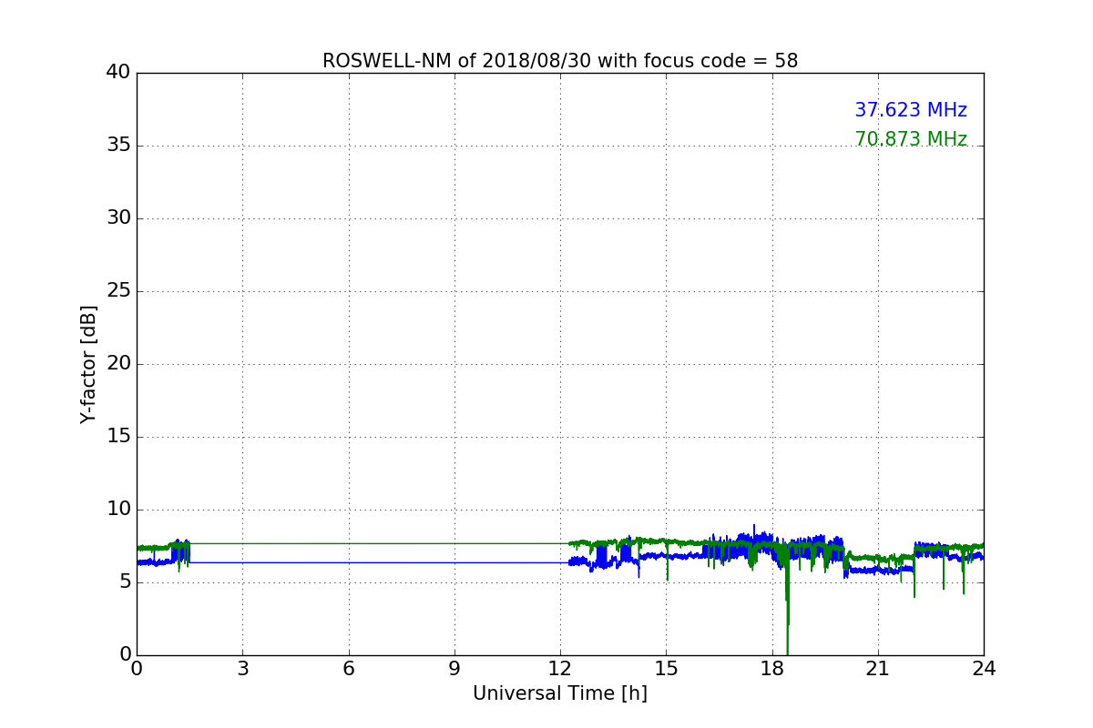Click the Y-factor [dB] axis label
This screenshot has height=728, width=1093.
(x=88, y=364)
